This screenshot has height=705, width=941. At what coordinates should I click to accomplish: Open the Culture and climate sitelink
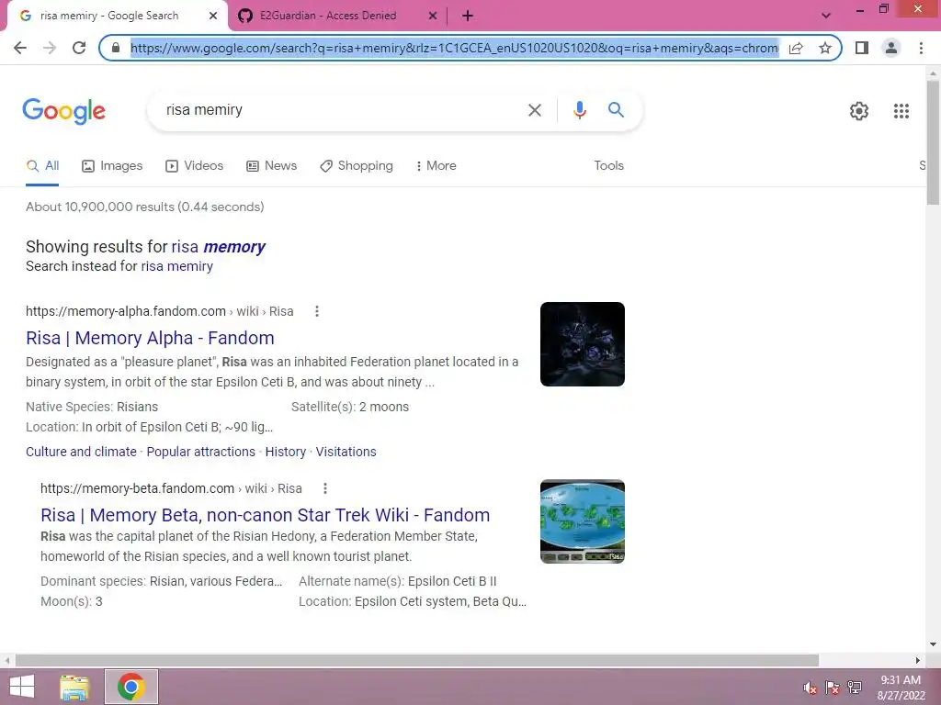click(x=81, y=452)
